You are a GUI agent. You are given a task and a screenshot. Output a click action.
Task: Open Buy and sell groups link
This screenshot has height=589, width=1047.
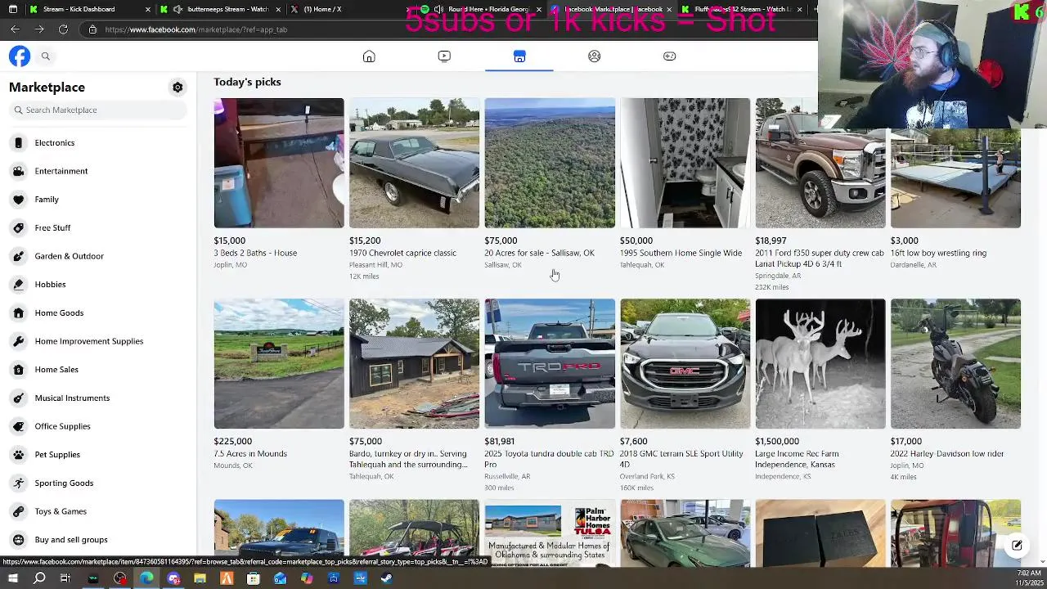tap(98, 540)
